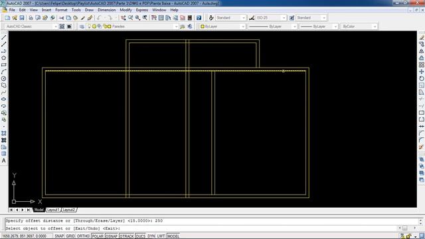
Task: Select the Polygon draw tool
Action: click(4, 58)
